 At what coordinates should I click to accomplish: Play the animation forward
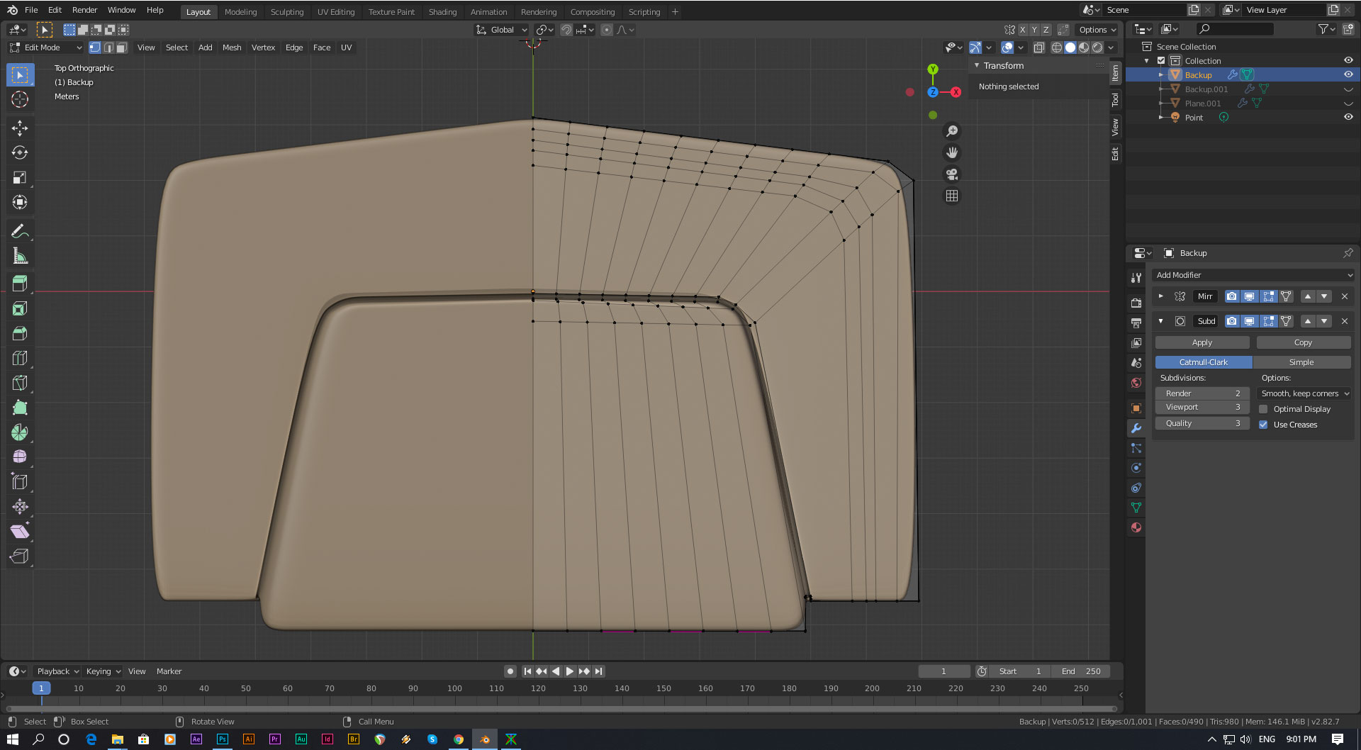pos(570,671)
